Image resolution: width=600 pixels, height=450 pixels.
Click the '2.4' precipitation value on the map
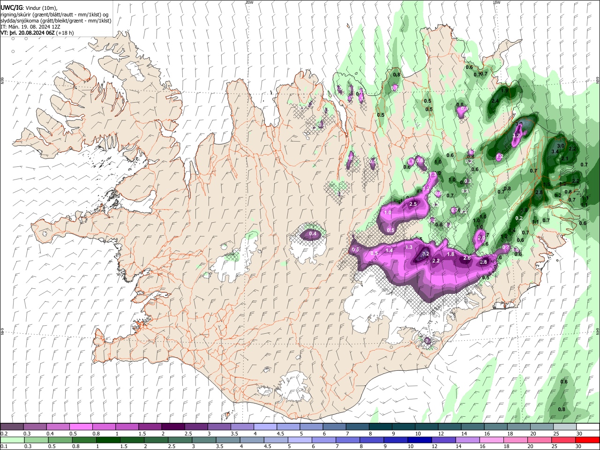click(x=495, y=101)
